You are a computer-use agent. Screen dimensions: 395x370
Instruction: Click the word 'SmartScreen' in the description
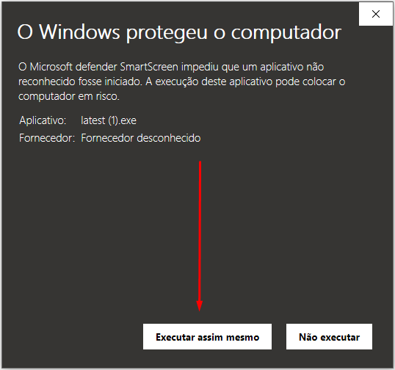(x=149, y=67)
